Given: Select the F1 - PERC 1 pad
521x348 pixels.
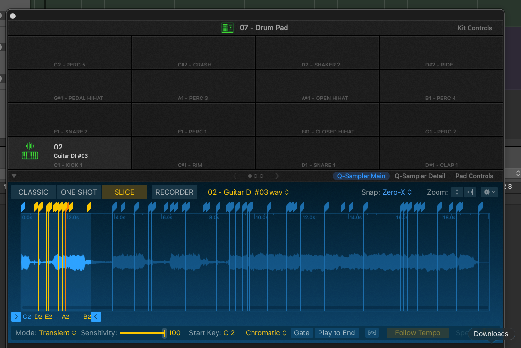Looking at the screenshot, I should pyautogui.click(x=194, y=120).
